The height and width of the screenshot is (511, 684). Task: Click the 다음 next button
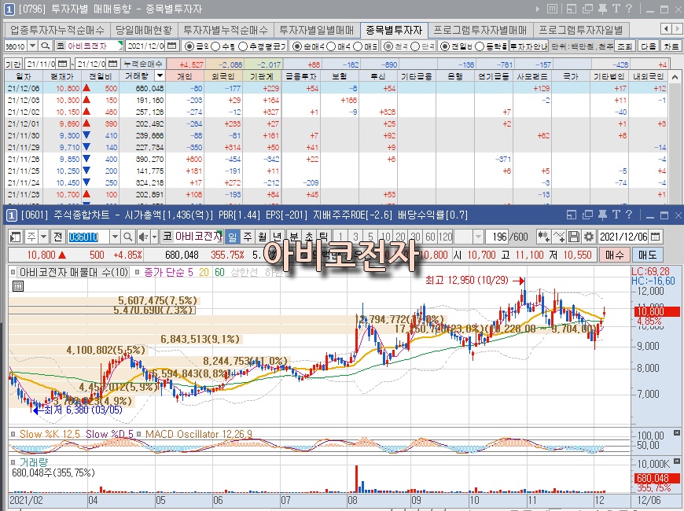click(649, 46)
